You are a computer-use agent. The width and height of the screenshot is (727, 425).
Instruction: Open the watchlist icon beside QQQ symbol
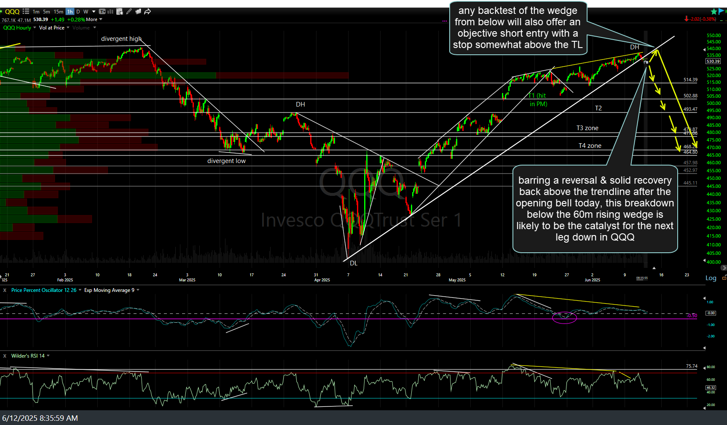click(25, 11)
